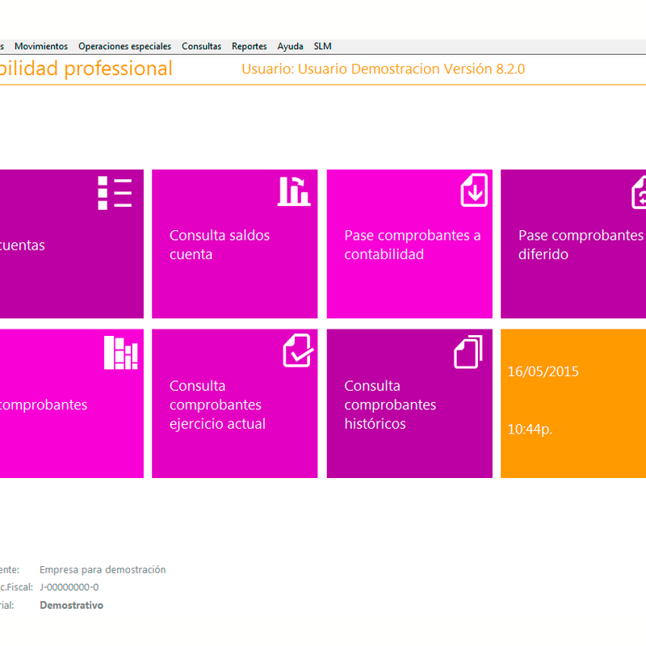
Task: Open the Movimientos menu
Action: [x=41, y=46]
